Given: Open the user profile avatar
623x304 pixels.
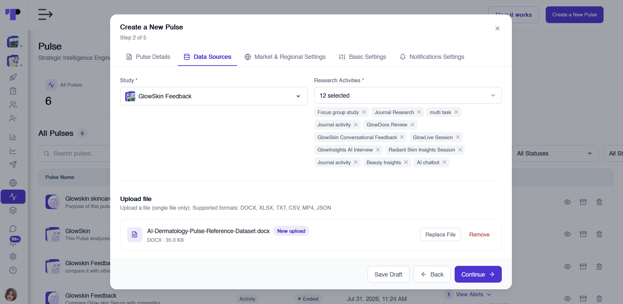Looking at the screenshot, I should [11, 294].
